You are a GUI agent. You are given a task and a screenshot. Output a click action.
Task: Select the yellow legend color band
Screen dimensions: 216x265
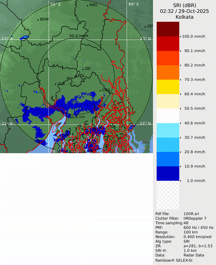pyautogui.click(x=168, y=87)
